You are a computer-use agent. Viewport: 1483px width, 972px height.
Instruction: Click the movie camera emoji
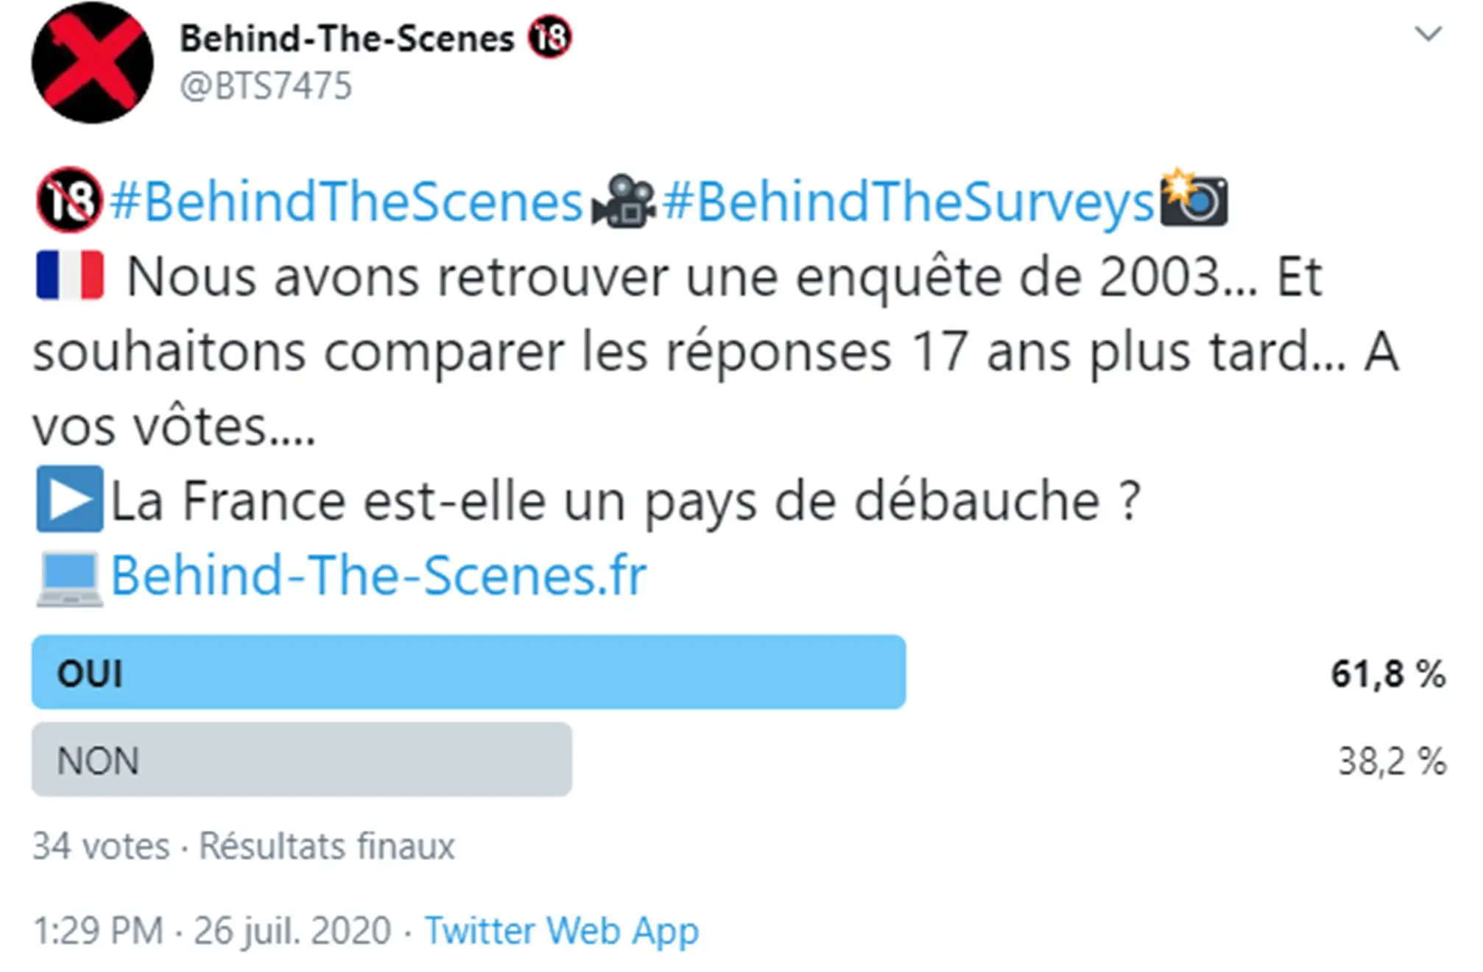(x=623, y=200)
